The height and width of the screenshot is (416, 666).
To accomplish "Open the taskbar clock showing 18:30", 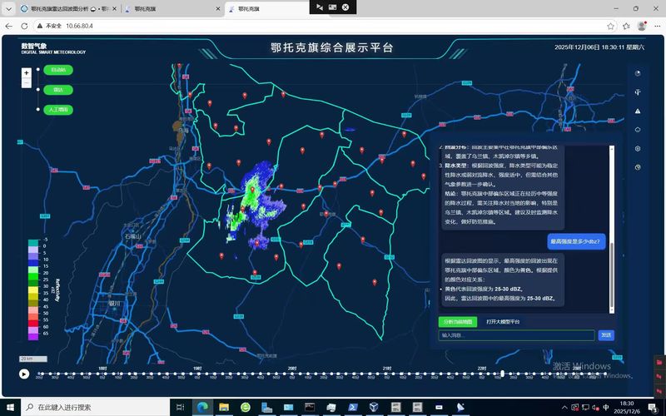I will (x=627, y=407).
